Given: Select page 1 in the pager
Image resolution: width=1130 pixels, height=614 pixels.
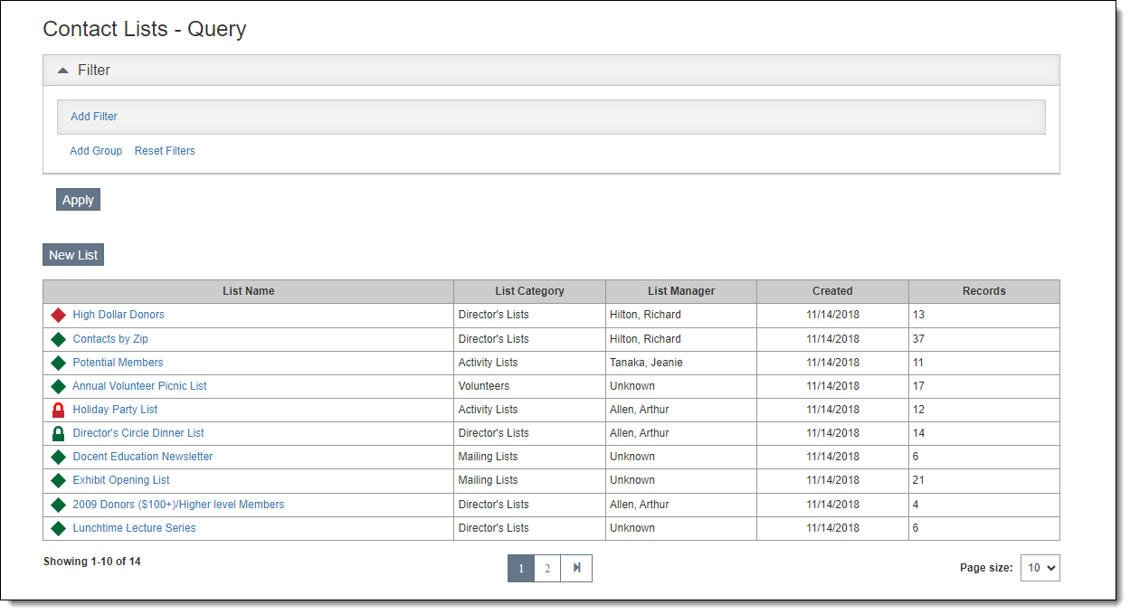Looking at the screenshot, I should [x=521, y=568].
